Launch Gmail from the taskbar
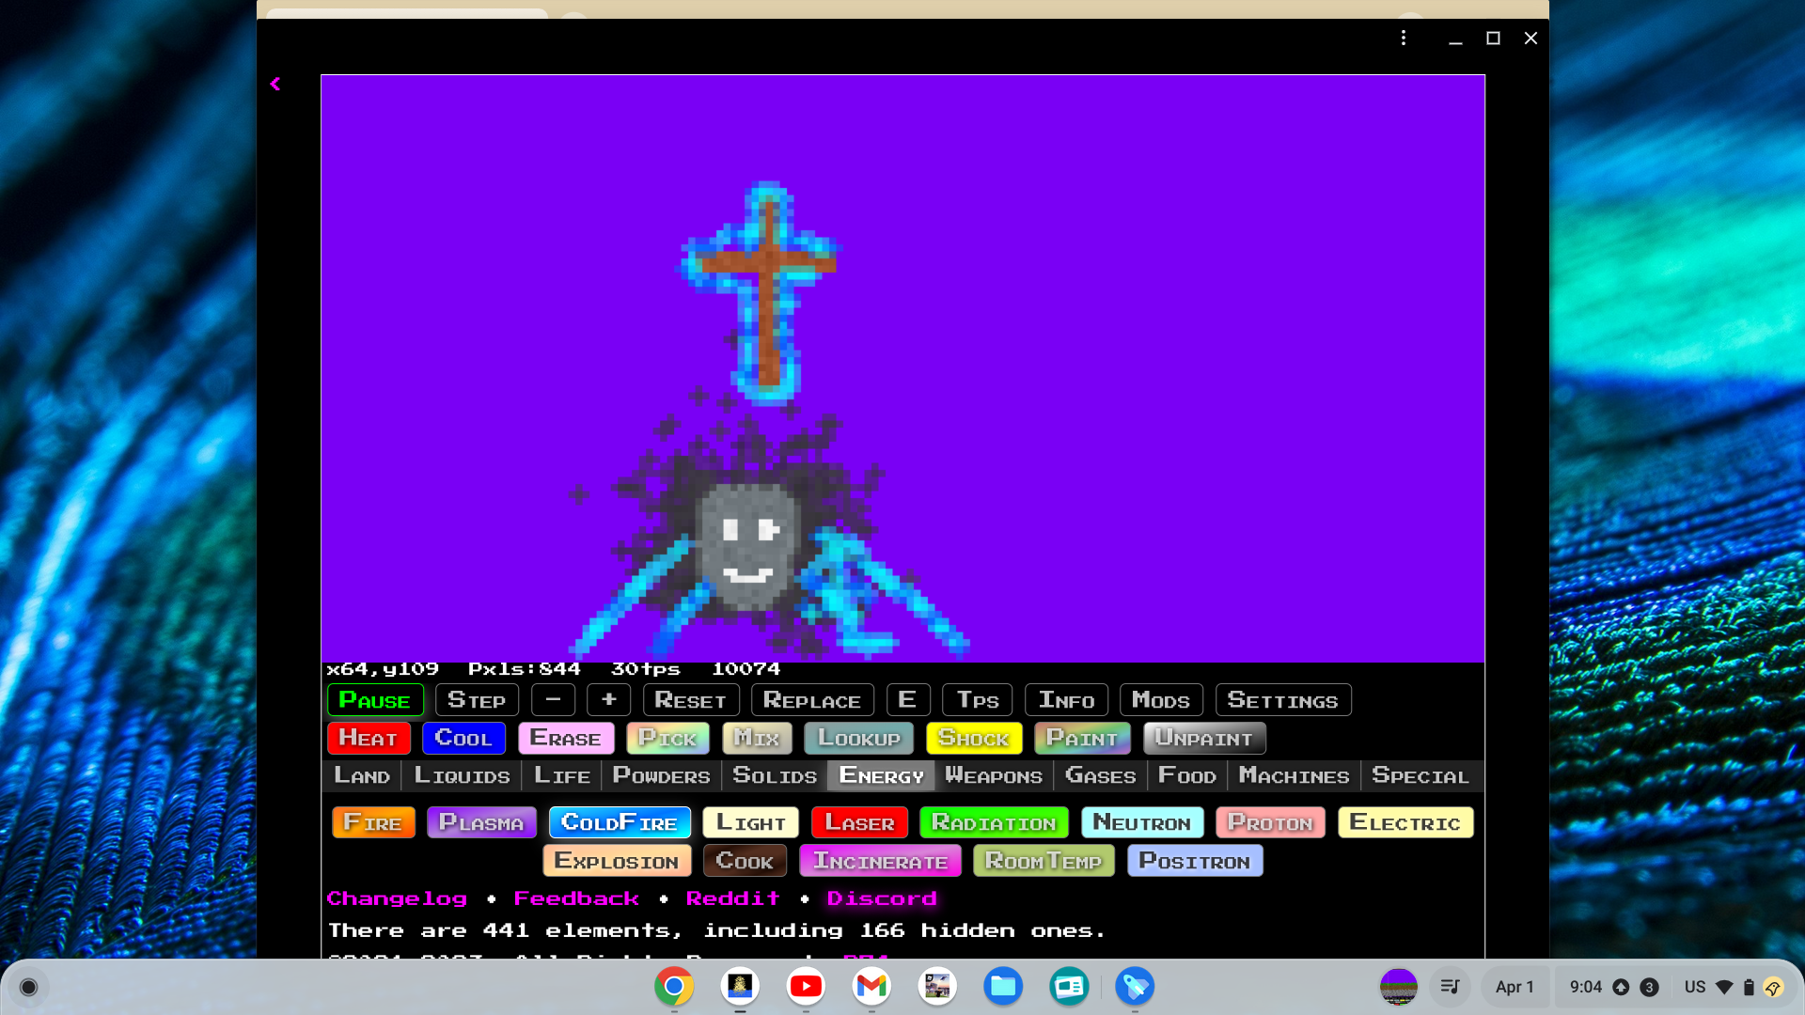Viewport: 1805px width, 1015px height. (871, 987)
